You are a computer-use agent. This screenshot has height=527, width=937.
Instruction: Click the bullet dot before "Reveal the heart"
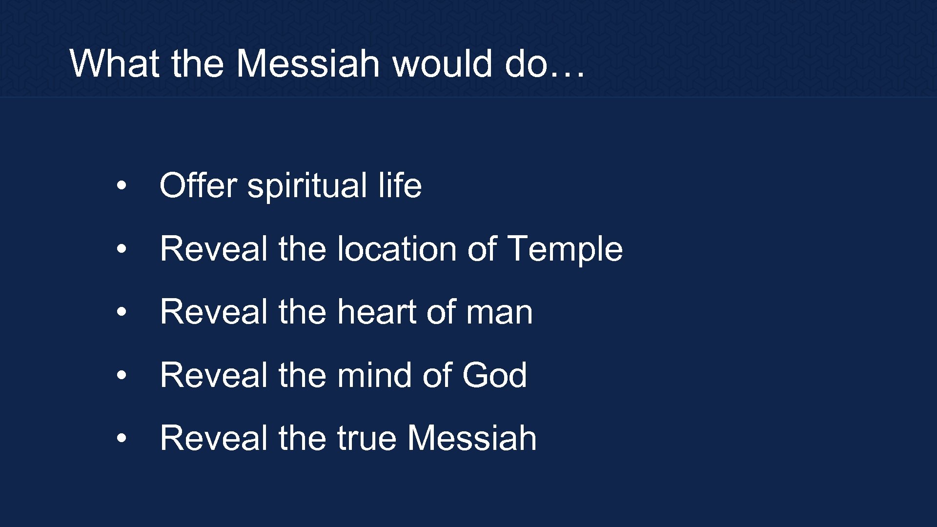122,311
